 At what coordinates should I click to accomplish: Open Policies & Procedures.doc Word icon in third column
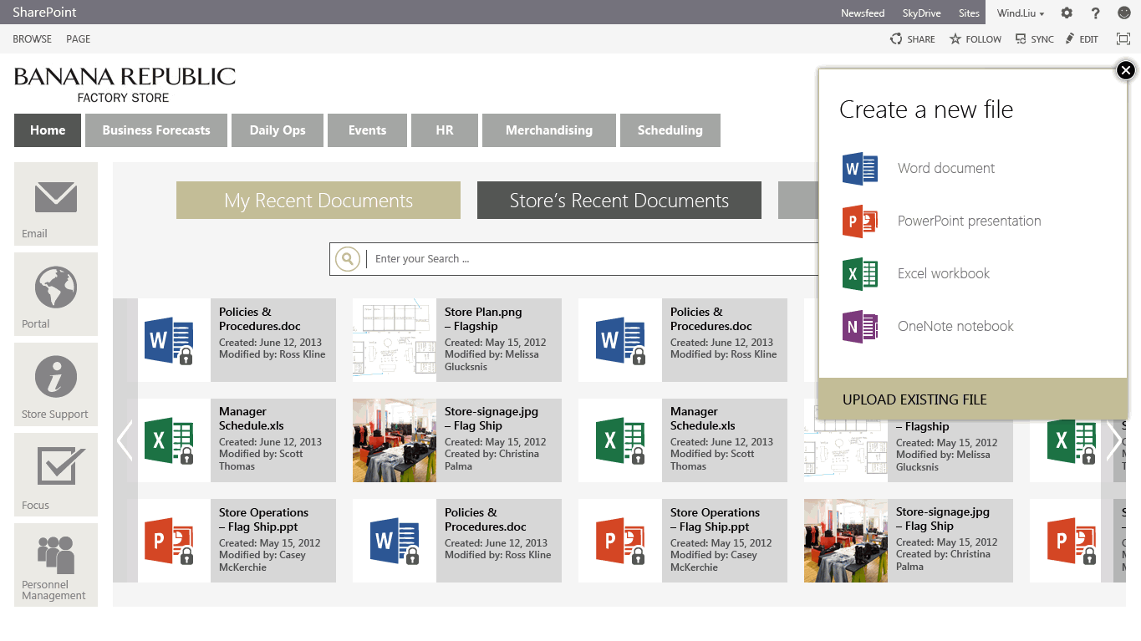pos(620,340)
